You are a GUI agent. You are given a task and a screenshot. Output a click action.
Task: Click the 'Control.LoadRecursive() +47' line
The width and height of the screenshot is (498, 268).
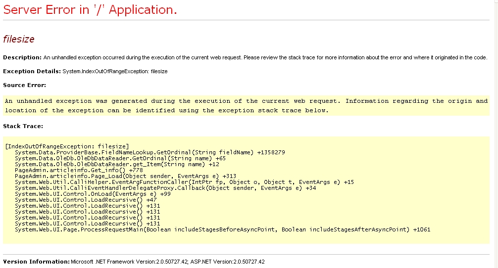(x=79, y=200)
